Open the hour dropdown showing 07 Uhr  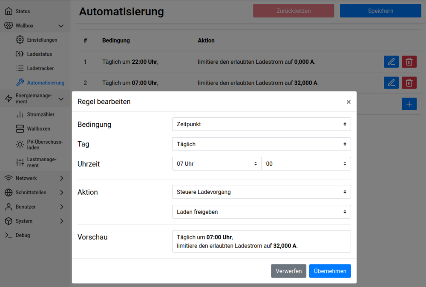pyautogui.click(x=216, y=164)
